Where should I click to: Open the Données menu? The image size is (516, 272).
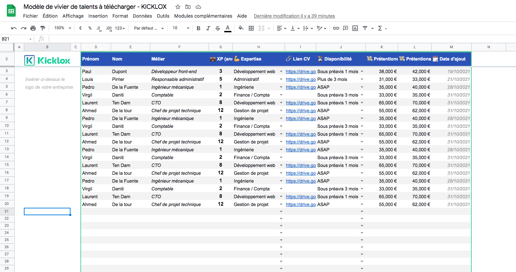click(142, 16)
